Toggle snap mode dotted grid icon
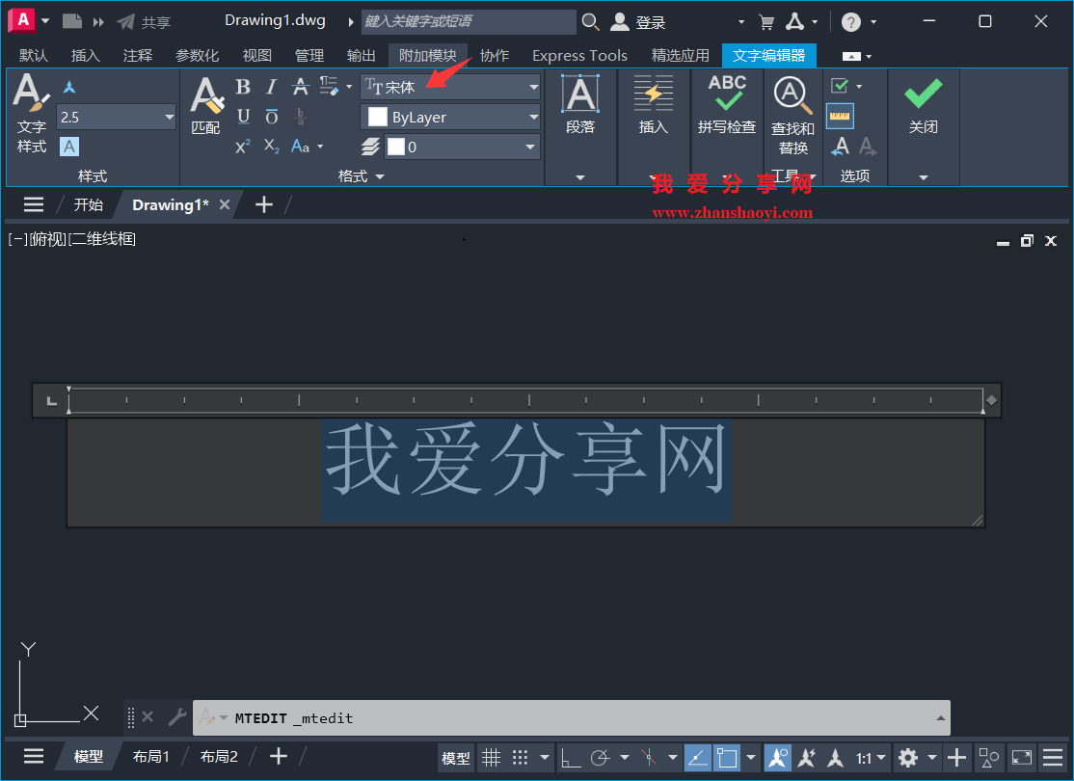 pyautogui.click(x=521, y=758)
